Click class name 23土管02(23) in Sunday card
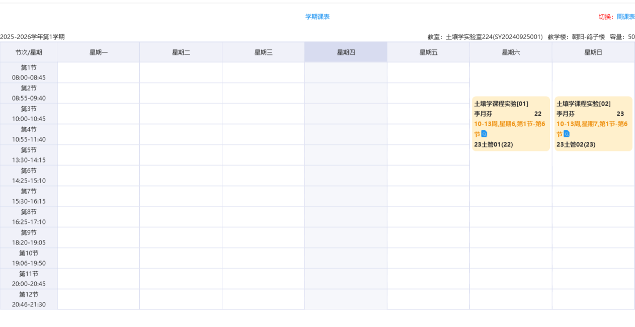The height and width of the screenshot is (327, 635). [576, 144]
